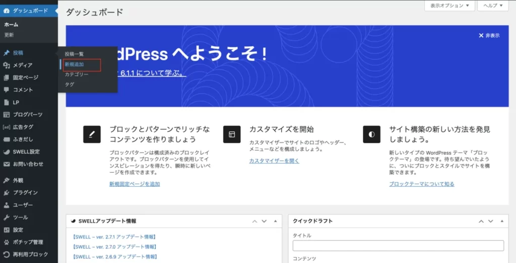The image size is (516, 263).
Task: Select 新規追加 in the flyout submenu
Action: point(74,65)
